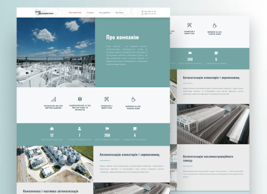Select the number 6 in front page band
Image resolution: width=267 pixels, height=194 pixels.
click(x=135, y=136)
